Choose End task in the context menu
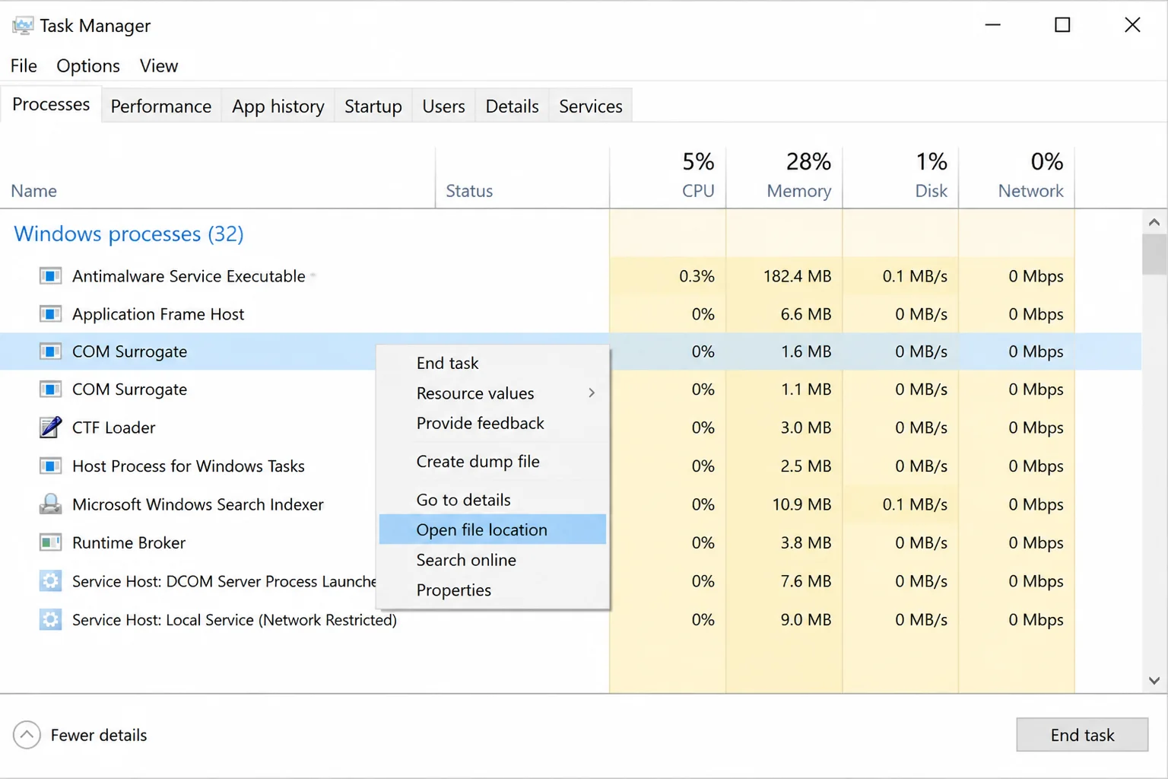 coord(493,363)
